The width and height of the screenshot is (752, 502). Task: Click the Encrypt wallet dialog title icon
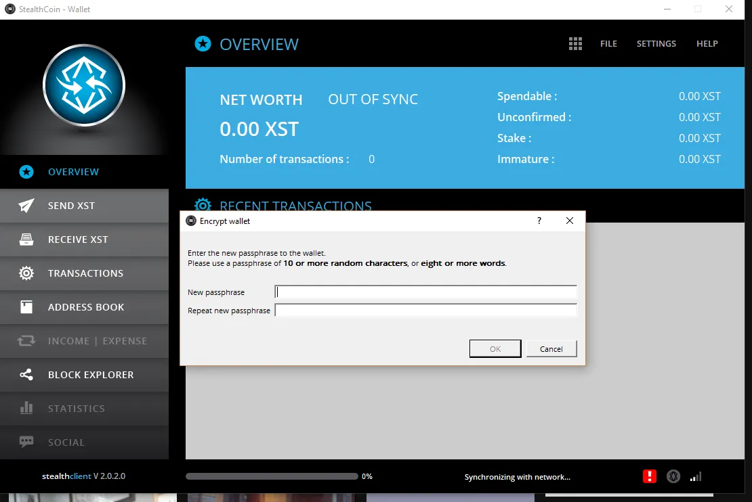(191, 221)
